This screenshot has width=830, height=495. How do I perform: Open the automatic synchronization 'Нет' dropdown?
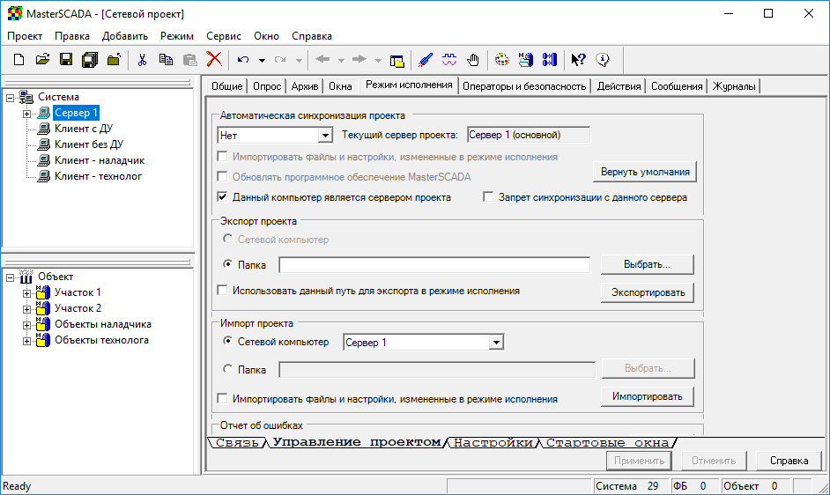325,136
